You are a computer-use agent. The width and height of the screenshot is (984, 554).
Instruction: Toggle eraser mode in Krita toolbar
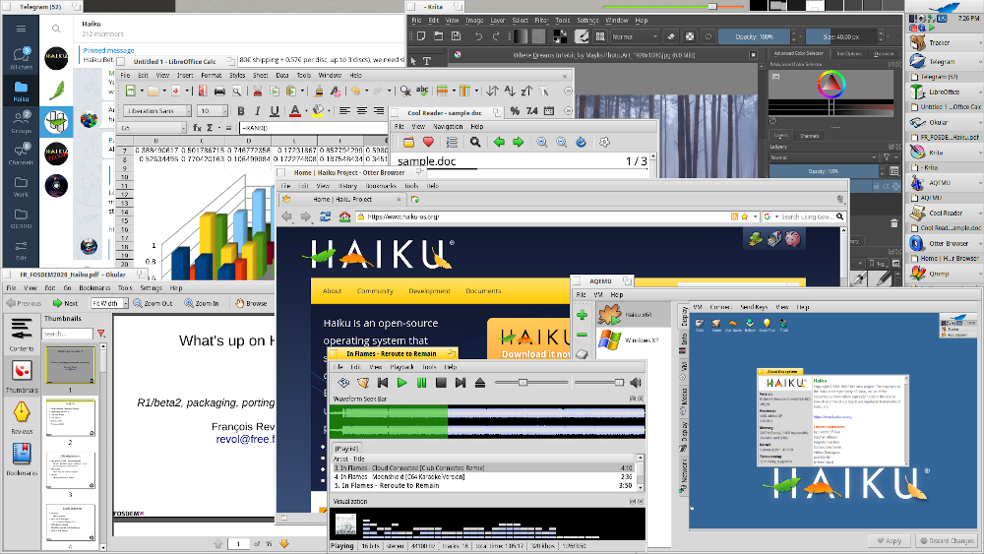coord(670,36)
